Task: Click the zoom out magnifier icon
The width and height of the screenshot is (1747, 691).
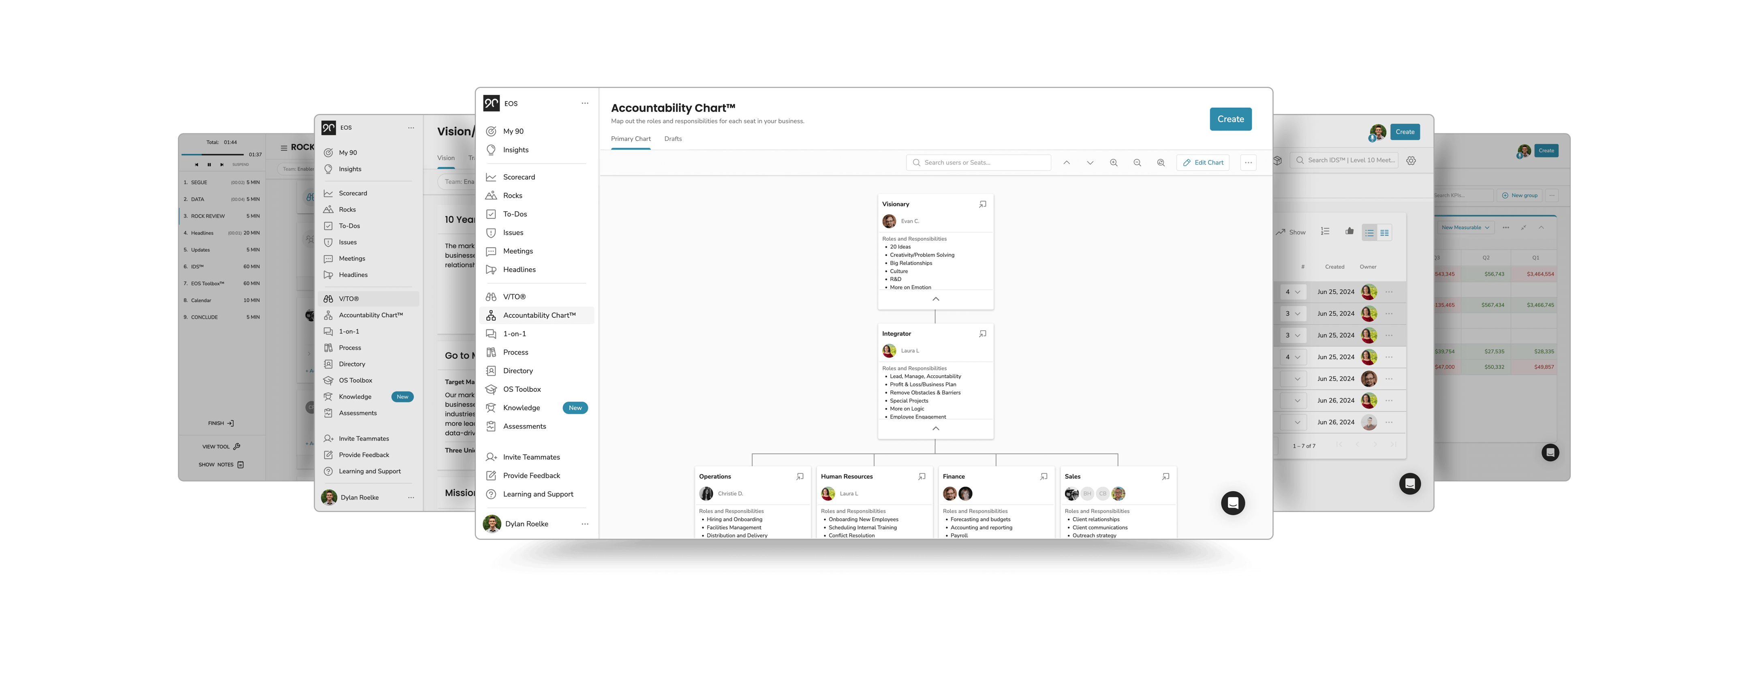Action: pos(1138,163)
